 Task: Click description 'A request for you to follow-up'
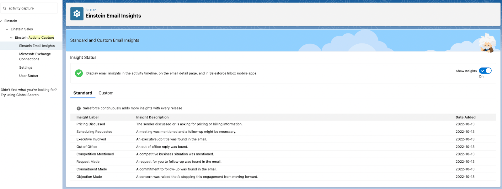click(x=179, y=162)
